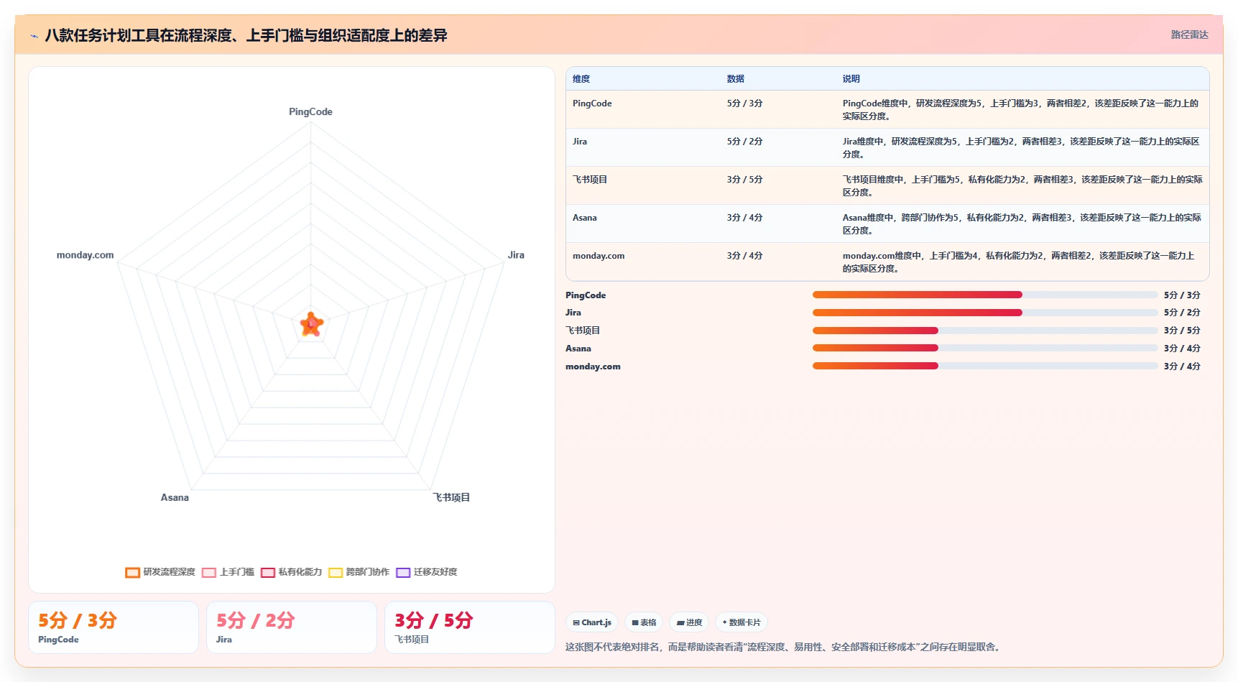
Task: Click the Asana progress bar
Action: coord(985,348)
